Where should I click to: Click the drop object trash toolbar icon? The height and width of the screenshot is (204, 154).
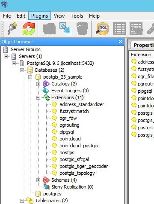(82, 28)
